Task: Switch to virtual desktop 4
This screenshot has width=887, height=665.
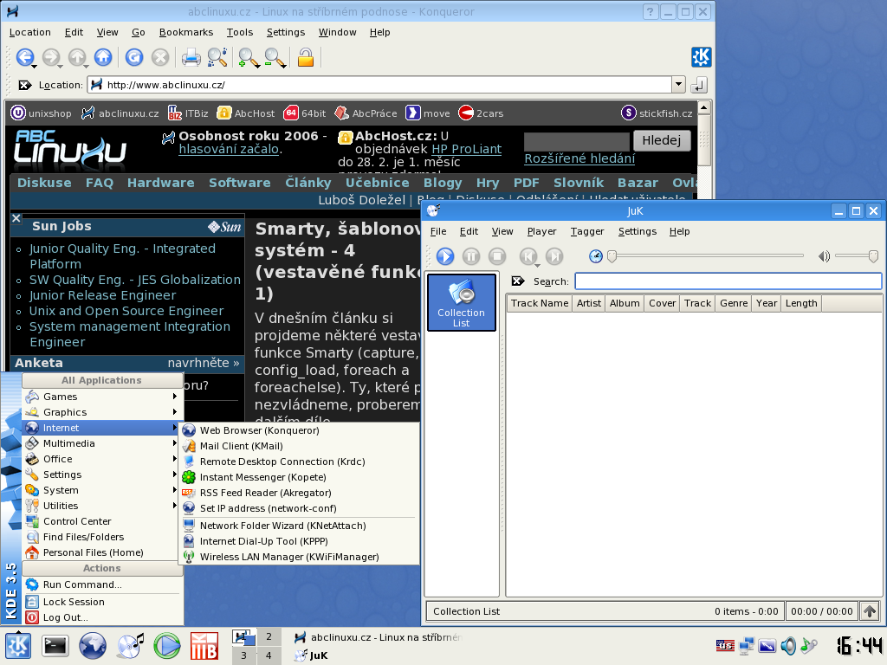Action: coord(269,656)
